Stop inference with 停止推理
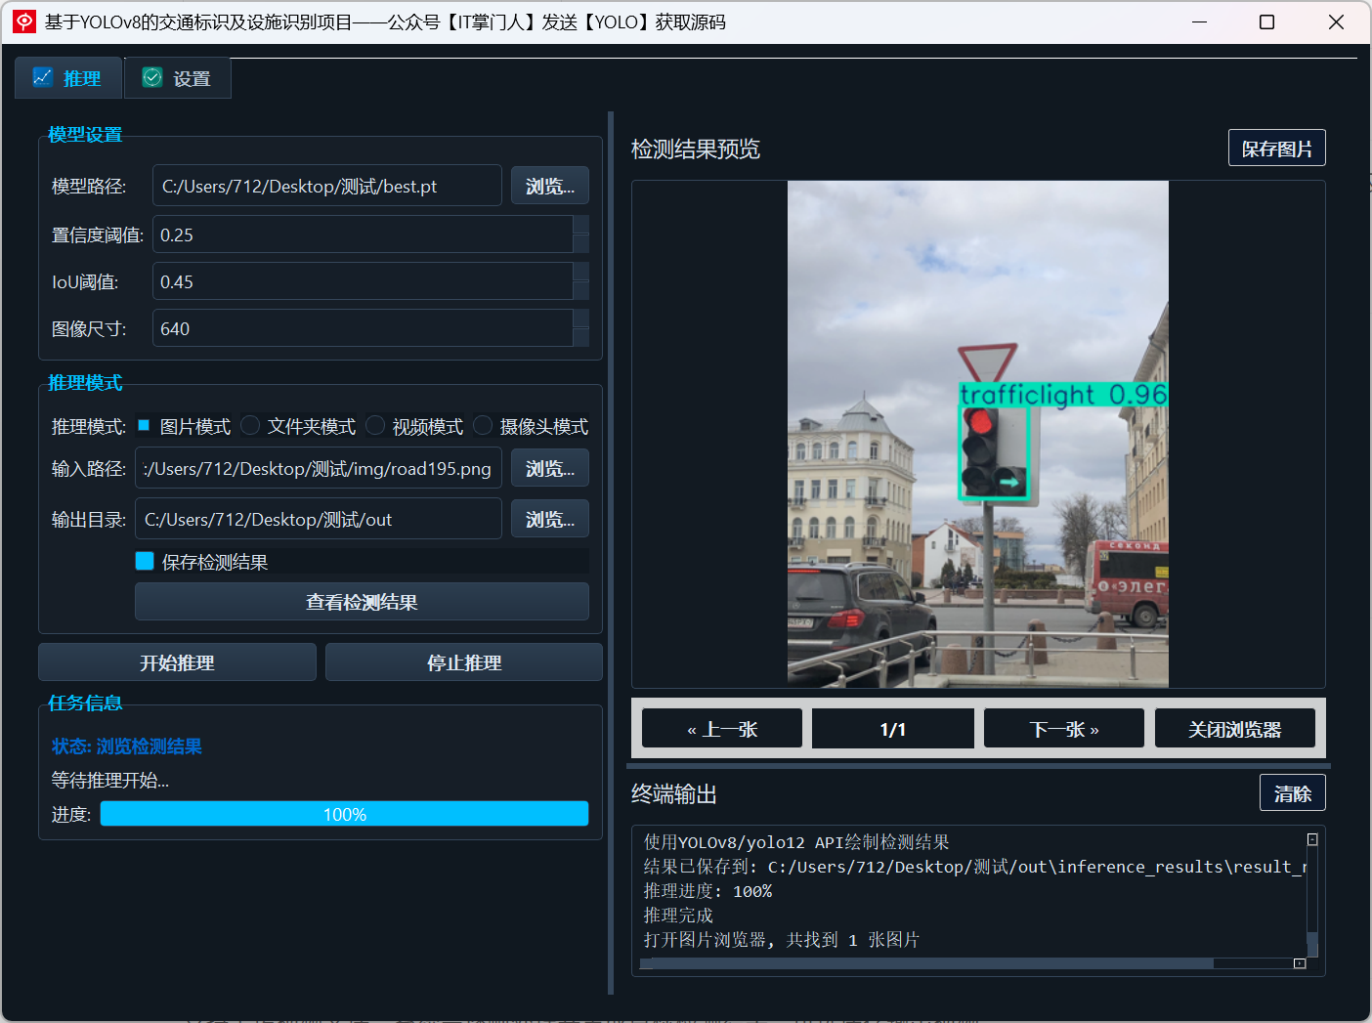1372x1023 pixels. point(464,662)
